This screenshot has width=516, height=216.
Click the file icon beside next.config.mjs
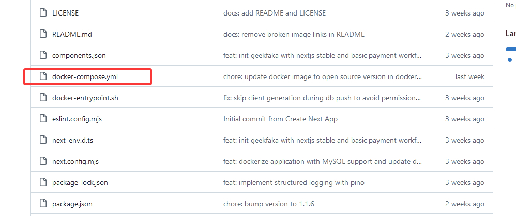point(43,161)
